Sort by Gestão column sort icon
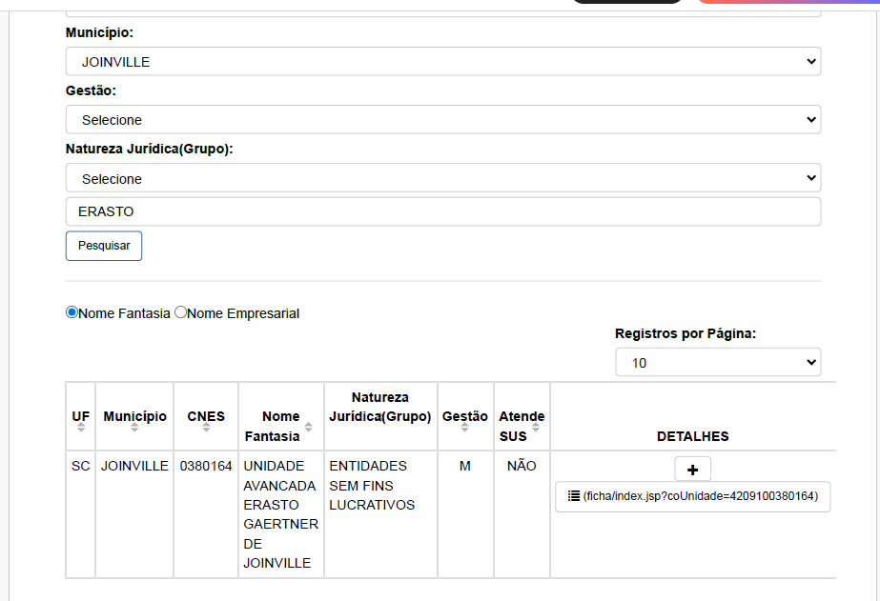Image resolution: width=880 pixels, height=601 pixels. coord(464,429)
